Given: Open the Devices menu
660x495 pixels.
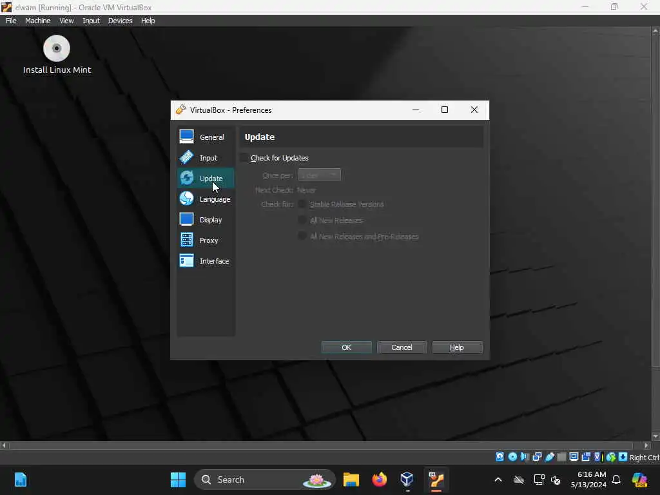Looking at the screenshot, I should tap(121, 21).
